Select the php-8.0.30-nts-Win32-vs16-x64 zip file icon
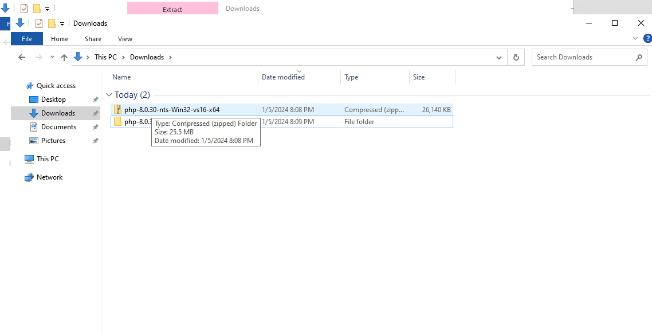This screenshot has height=334, width=652. [x=117, y=110]
